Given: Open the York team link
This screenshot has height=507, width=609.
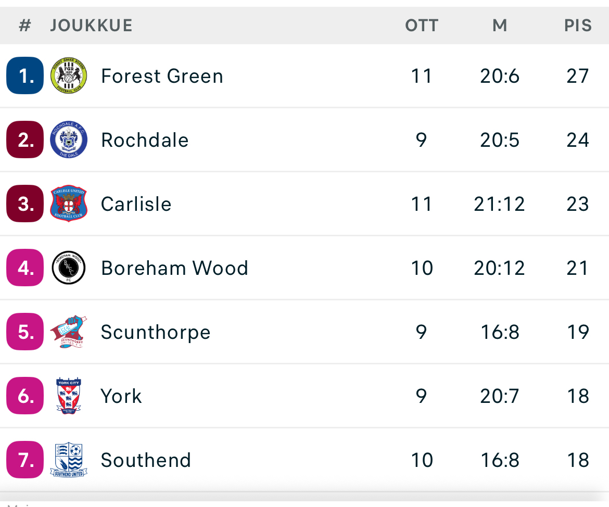Looking at the screenshot, I should pyautogui.click(x=121, y=396).
